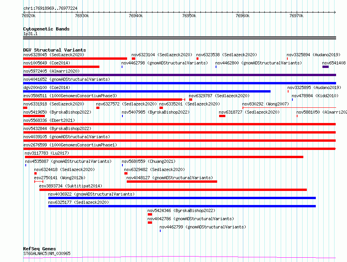Select the nsv6323104 (Sedlazeck2020) label

pos(162,55)
